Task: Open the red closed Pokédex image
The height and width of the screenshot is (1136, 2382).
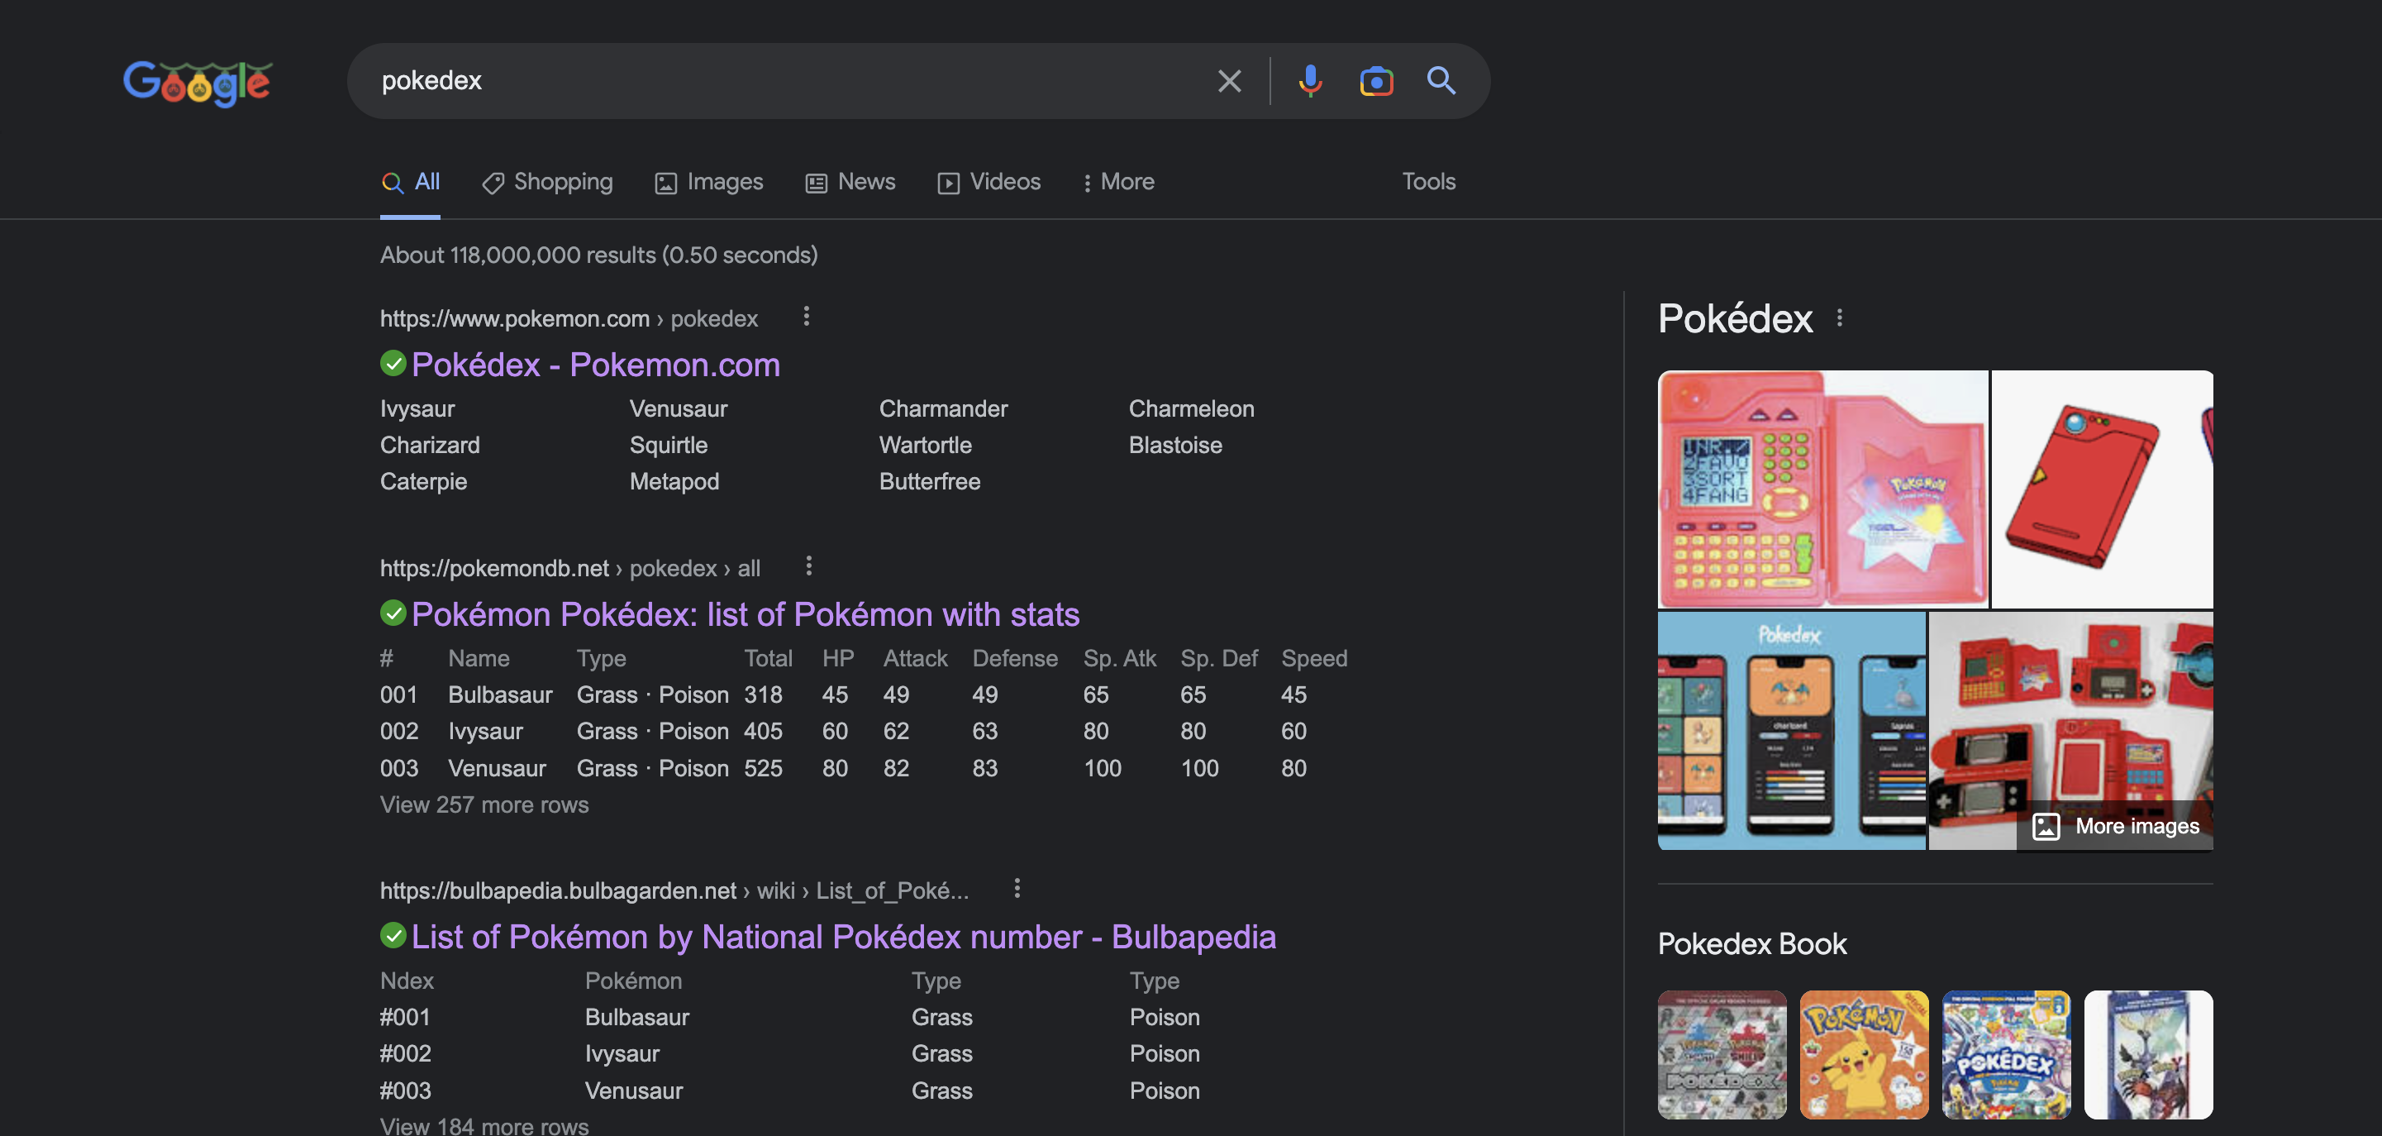Action: point(2101,489)
